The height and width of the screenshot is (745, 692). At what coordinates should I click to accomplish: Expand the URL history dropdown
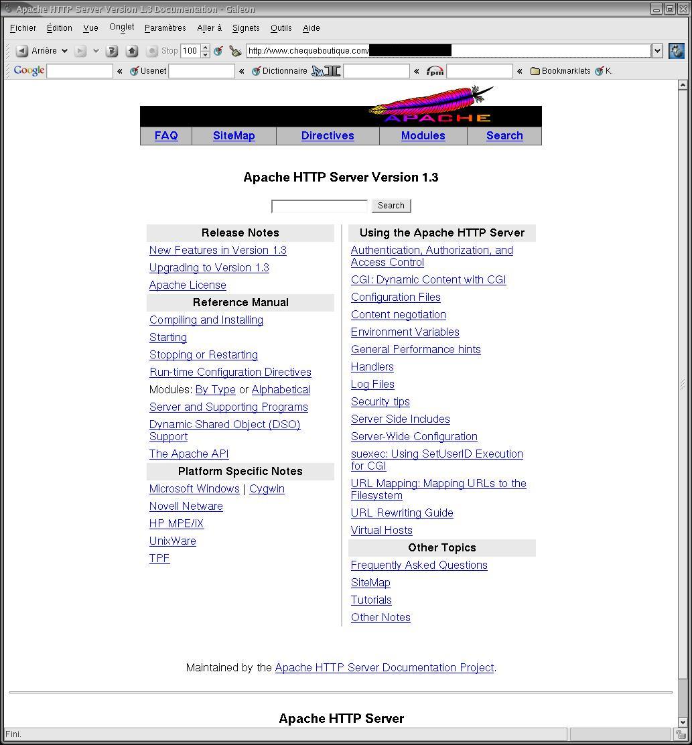[x=657, y=50]
